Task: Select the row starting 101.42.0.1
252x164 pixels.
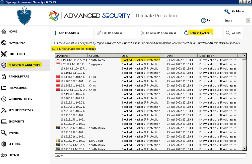Action: pos(149,90)
